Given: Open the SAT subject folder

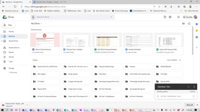Looking at the screenshot, I should (45, 74).
